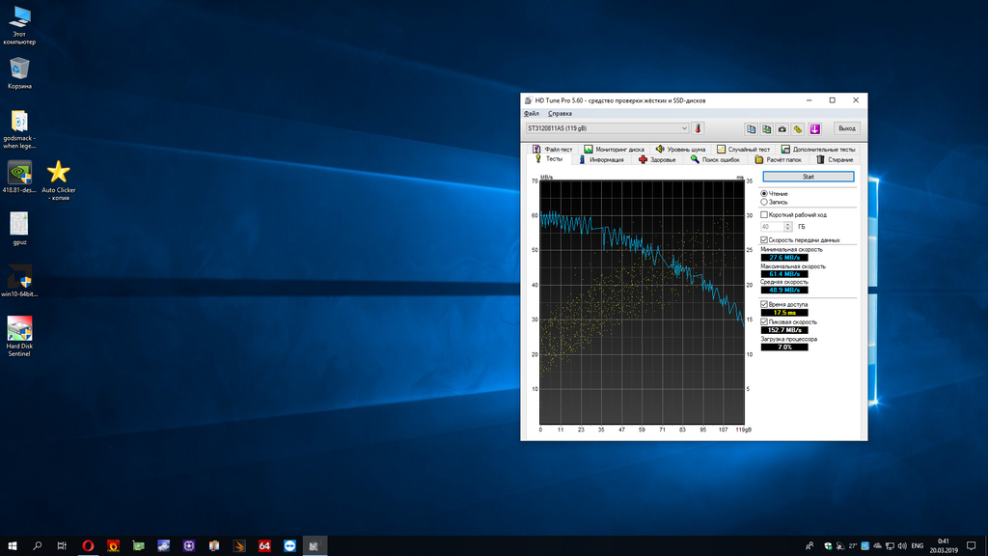Image resolution: width=988 pixels, height=556 pixels.
Task: Click the yellow tag options icon
Action: [798, 128]
